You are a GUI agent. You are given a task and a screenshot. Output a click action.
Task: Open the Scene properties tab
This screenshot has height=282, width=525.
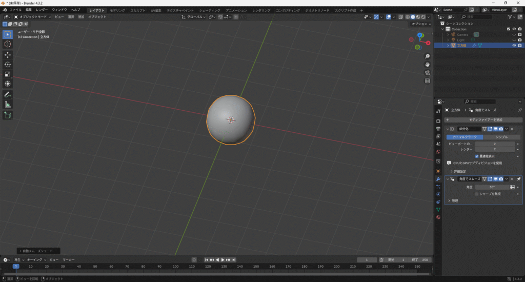click(438, 144)
